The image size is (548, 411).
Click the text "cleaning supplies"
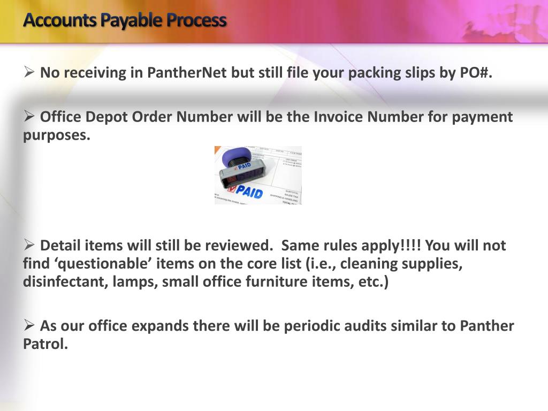click(401, 264)
